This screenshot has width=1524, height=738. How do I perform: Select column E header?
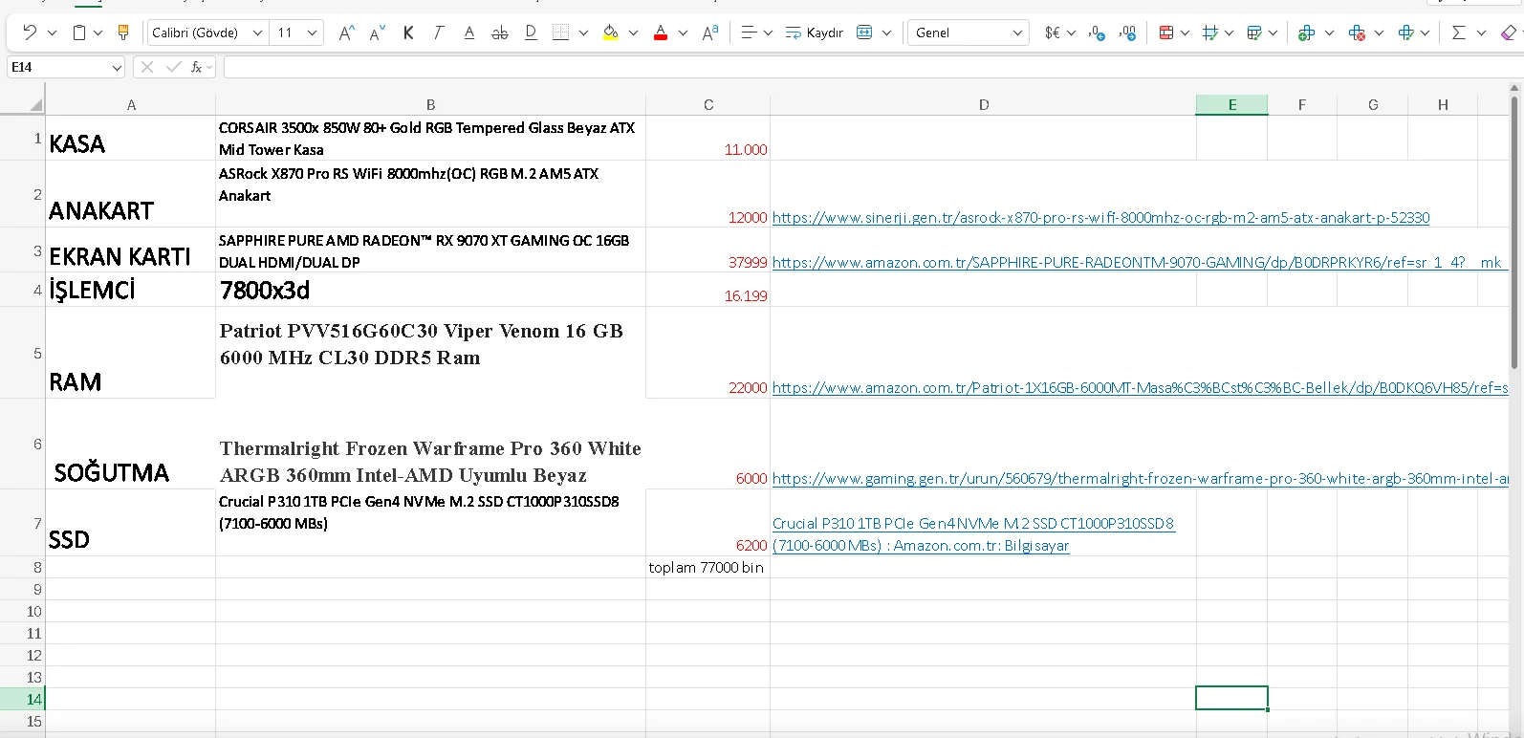[1232, 105]
